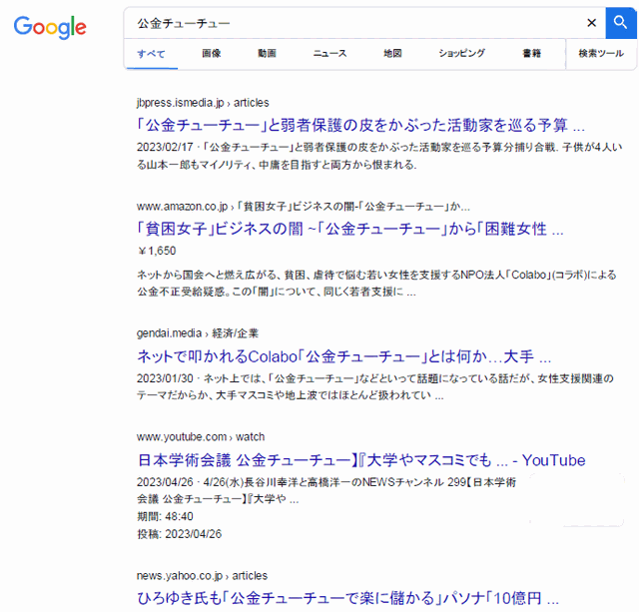Click the news.yahoo.co.jp › articles breadcrumb

[202, 575]
